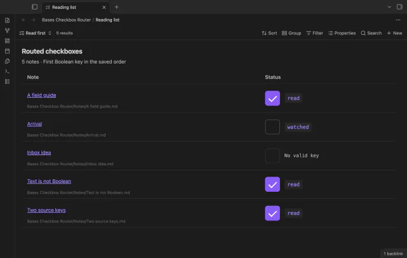This screenshot has height=258, width=407.
Task: Open the daily note calendar icon
Action: (7, 51)
